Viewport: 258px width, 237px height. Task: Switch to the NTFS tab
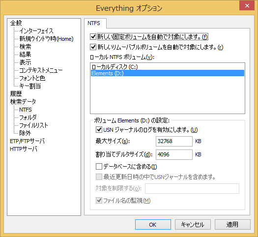point(94,23)
